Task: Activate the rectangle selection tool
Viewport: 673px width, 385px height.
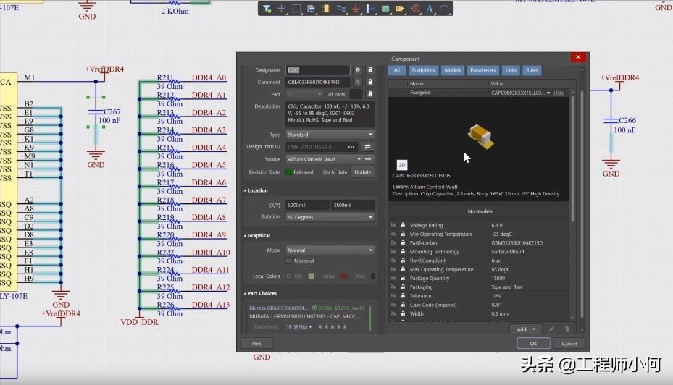Action: [296, 9]
